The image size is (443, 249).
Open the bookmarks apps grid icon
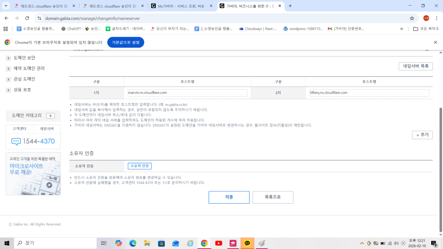6,29
